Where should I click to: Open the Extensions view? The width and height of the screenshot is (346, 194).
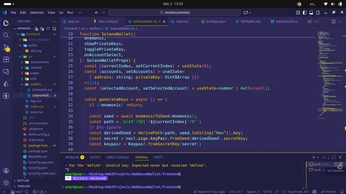6,60
